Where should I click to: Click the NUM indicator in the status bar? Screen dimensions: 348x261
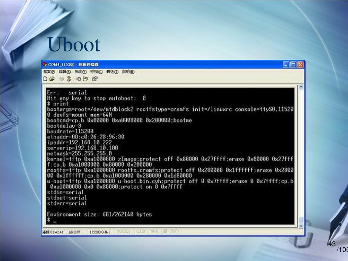tap(155, 231)
